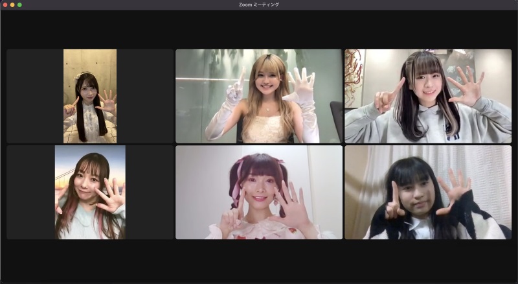
Task: Click the Zoom ミーティング window title
Action: (x=259, y=5)
